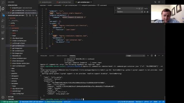Toggle Match Case in find widget

(137, 8)
